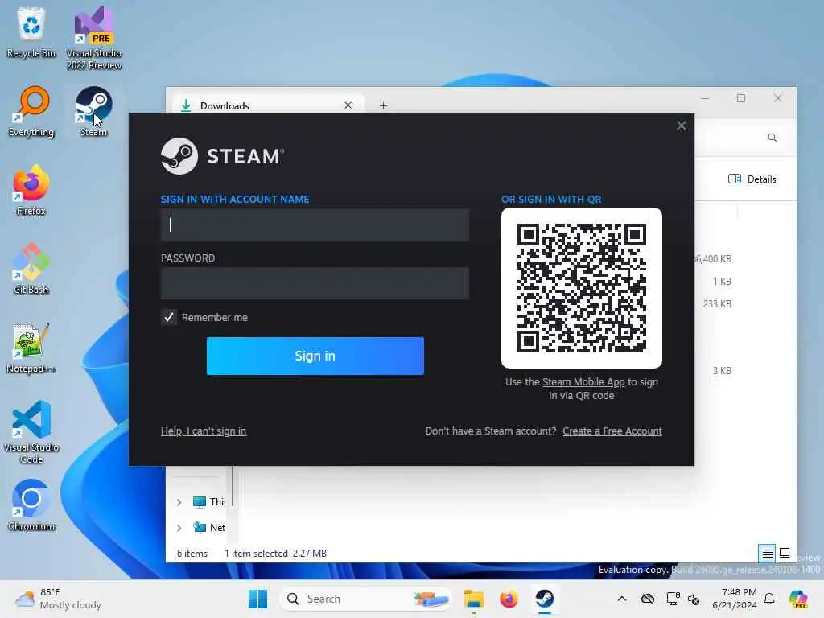Click the muted volume tray icon

click(694, 599)
